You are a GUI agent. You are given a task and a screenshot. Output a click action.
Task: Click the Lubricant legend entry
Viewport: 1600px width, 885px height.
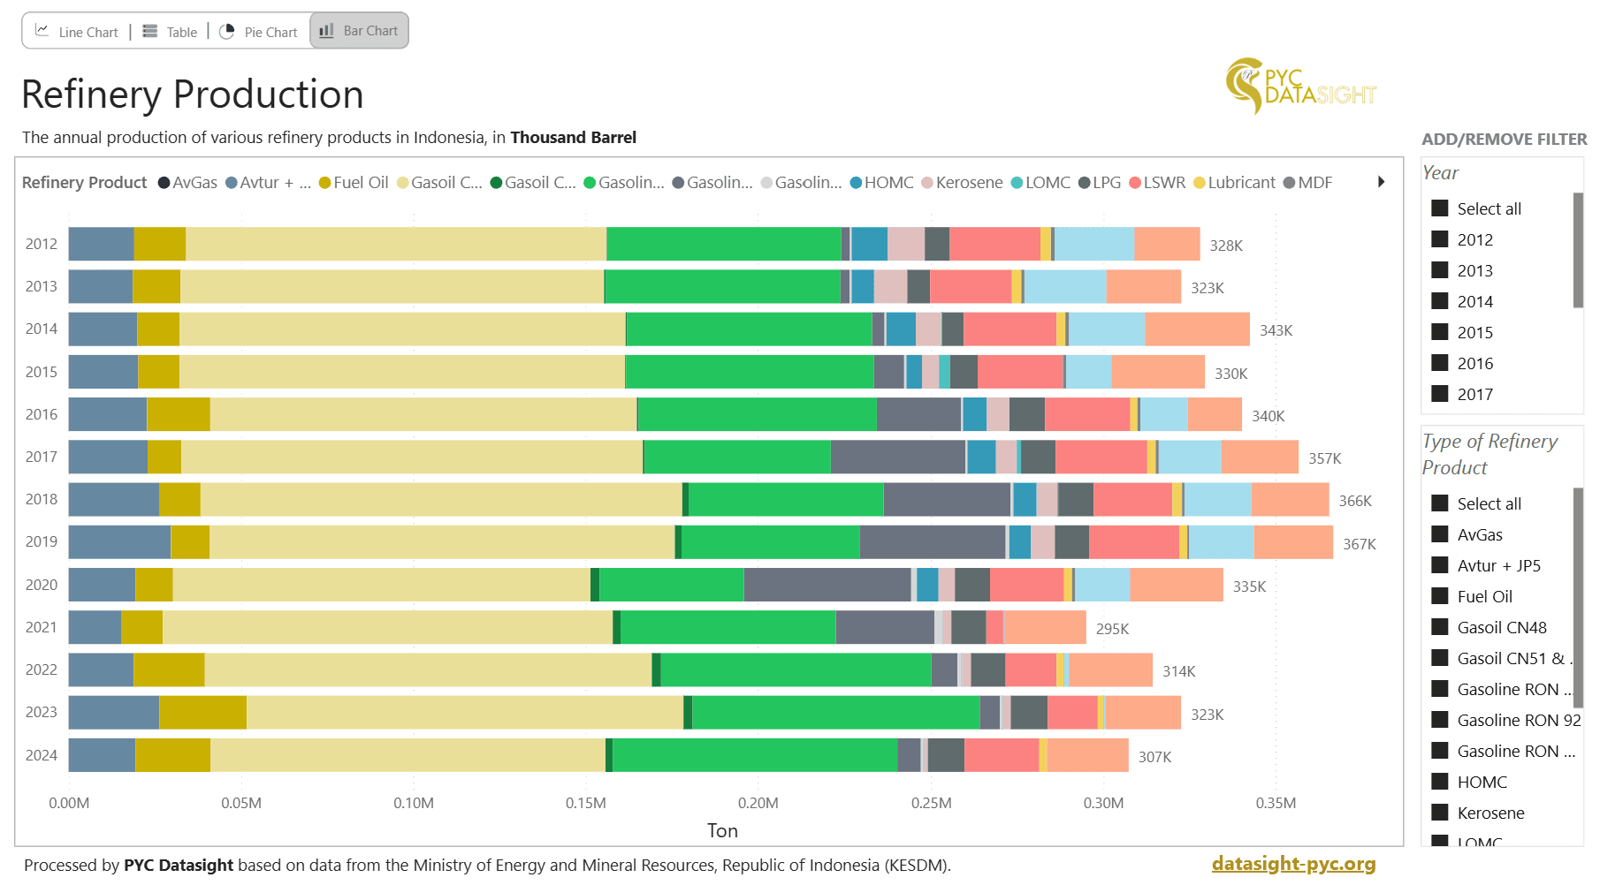[1234, 183]
